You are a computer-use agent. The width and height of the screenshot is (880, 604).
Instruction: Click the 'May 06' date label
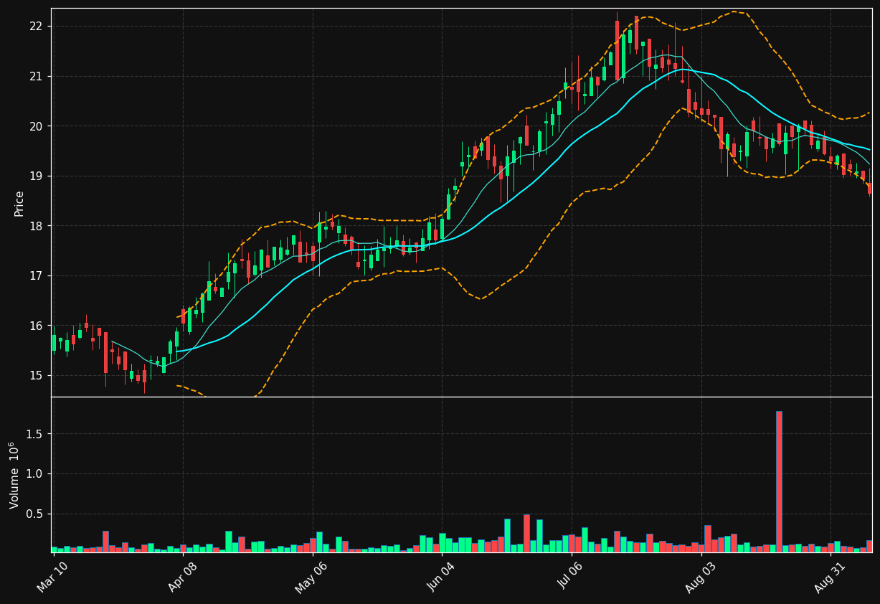pyautogui.click(x=311, y=577)
